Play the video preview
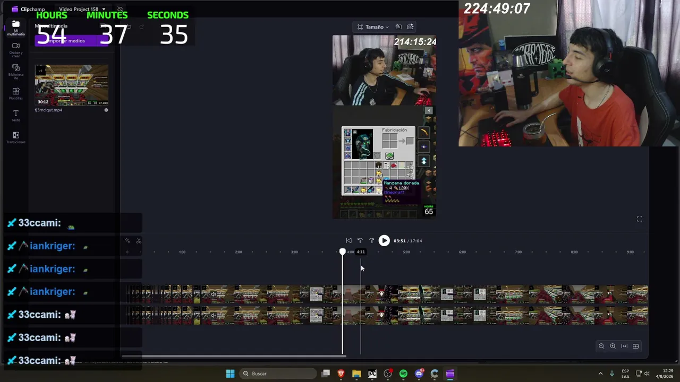Viewport: 680px width, 382px height. point(384,241)
